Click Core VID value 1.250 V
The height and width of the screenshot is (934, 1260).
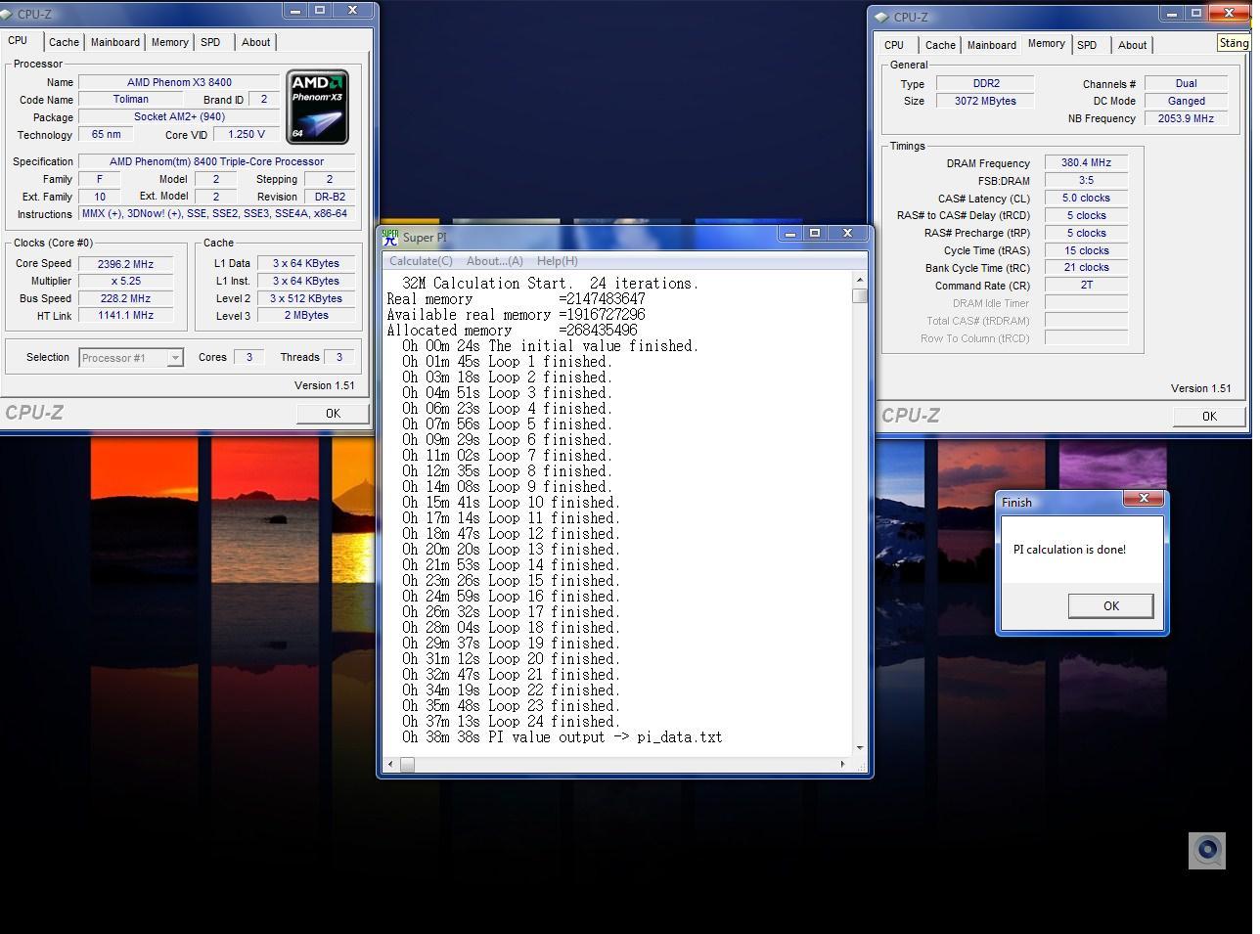pos(246,135)
